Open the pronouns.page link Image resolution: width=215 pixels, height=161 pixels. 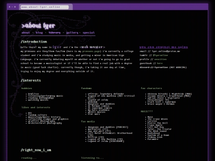tap(92, 51)
